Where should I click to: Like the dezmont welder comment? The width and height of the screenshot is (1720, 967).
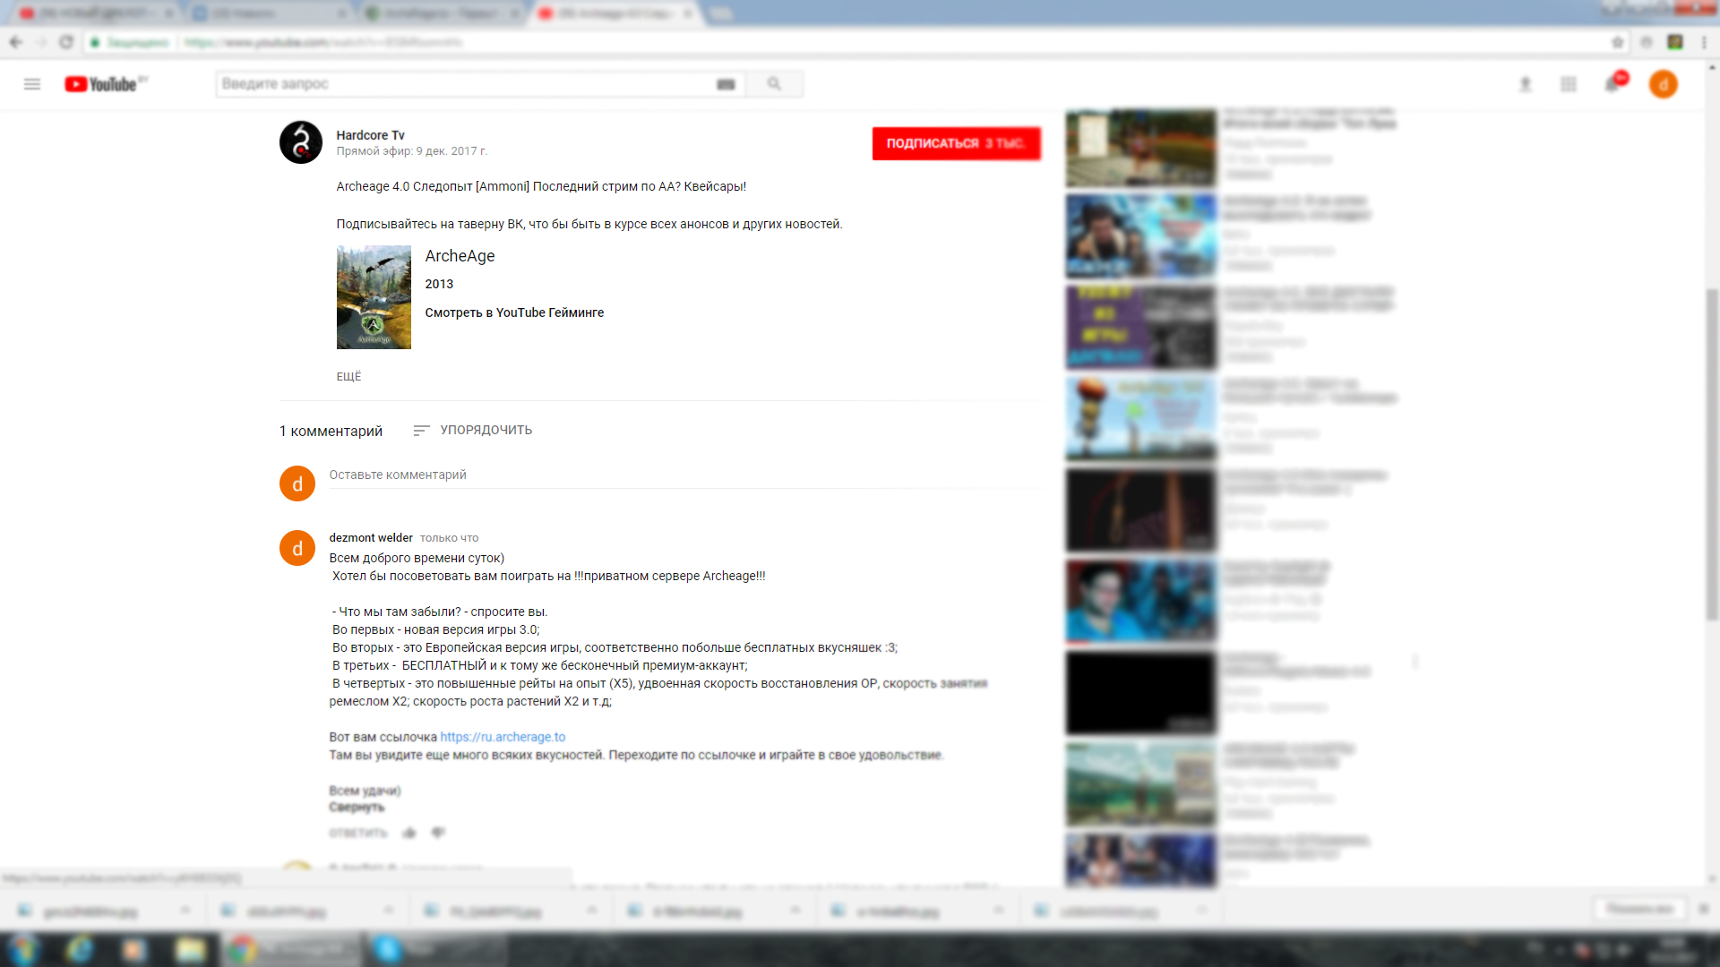coord(409,833)
